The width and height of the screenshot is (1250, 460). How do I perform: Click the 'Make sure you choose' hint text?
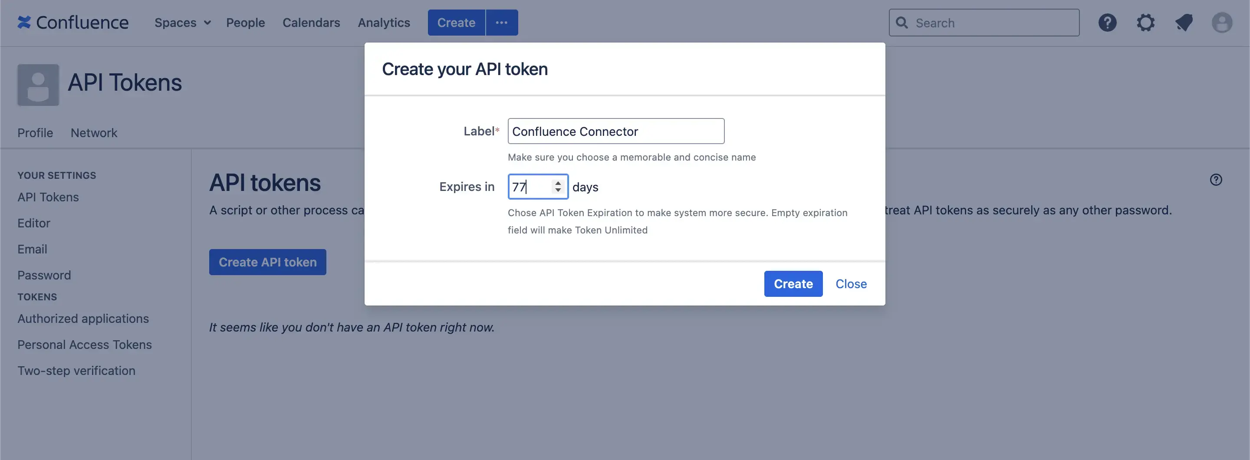(632, 157)
